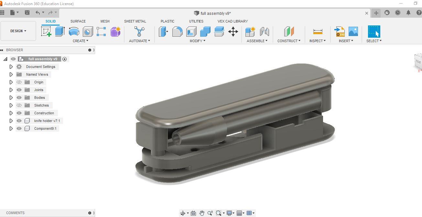Click the extensions icon next to the new tab button

(387, 13)
